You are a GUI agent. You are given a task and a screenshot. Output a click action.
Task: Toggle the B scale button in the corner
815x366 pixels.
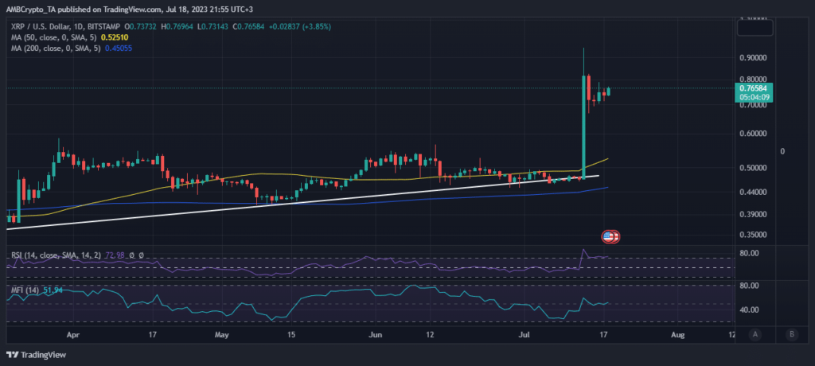(791, 334)
